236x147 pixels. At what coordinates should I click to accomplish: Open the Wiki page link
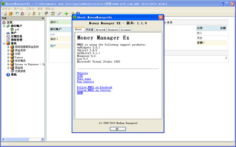[84, 79]
